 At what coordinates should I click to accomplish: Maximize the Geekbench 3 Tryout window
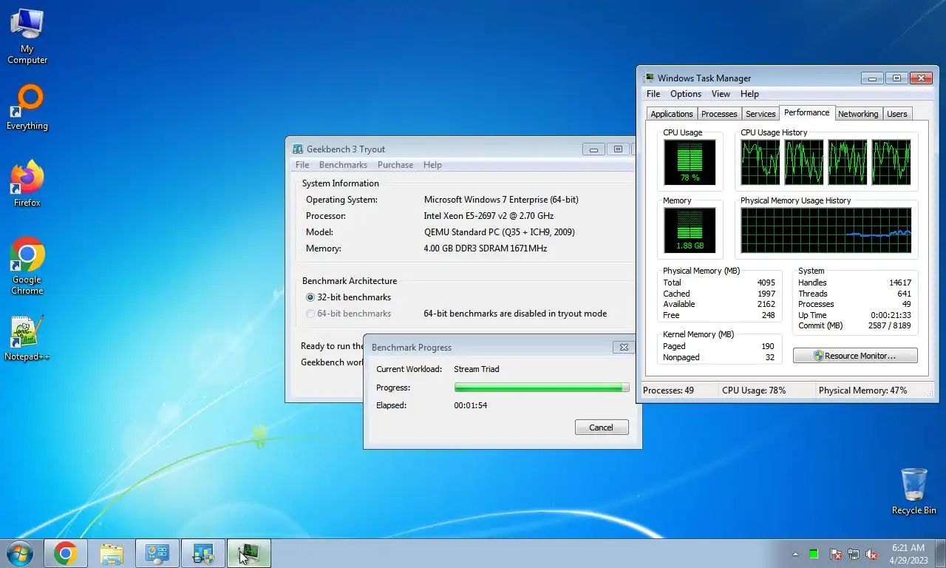(x=619, y=149)
